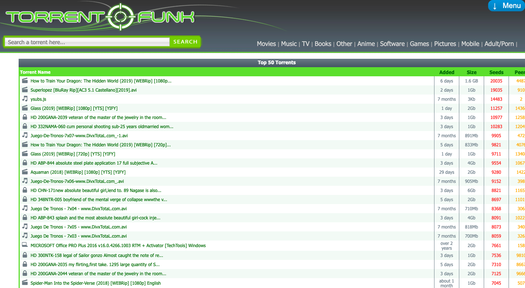Click 'over 2 years' added cell
This screenshot has height=288, width=525.
tap(447, 246)
